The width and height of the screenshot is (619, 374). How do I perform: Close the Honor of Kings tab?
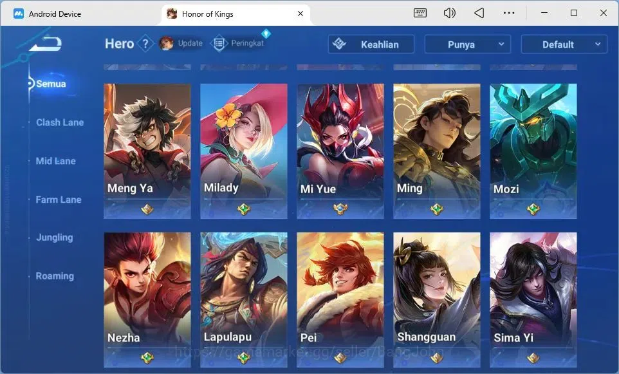click(300, 14)
